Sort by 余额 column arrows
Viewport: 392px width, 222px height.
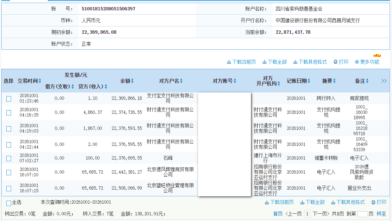(x=132, y=81)
